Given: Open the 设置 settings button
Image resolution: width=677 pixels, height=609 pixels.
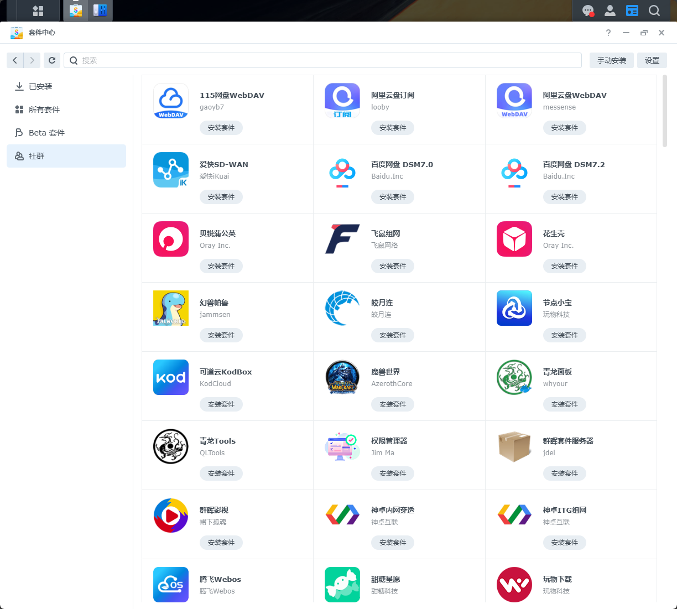Looking at the screenshot, I should pyautogui.click(x=652, y=60).
